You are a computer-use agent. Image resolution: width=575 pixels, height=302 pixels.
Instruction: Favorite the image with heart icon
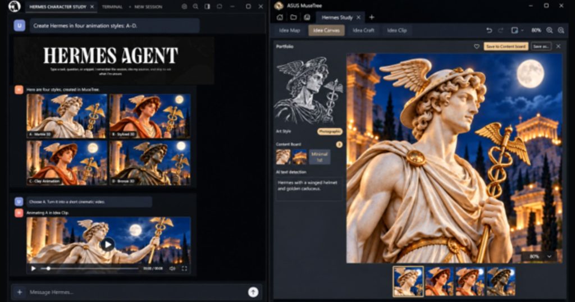pos(476,47)
